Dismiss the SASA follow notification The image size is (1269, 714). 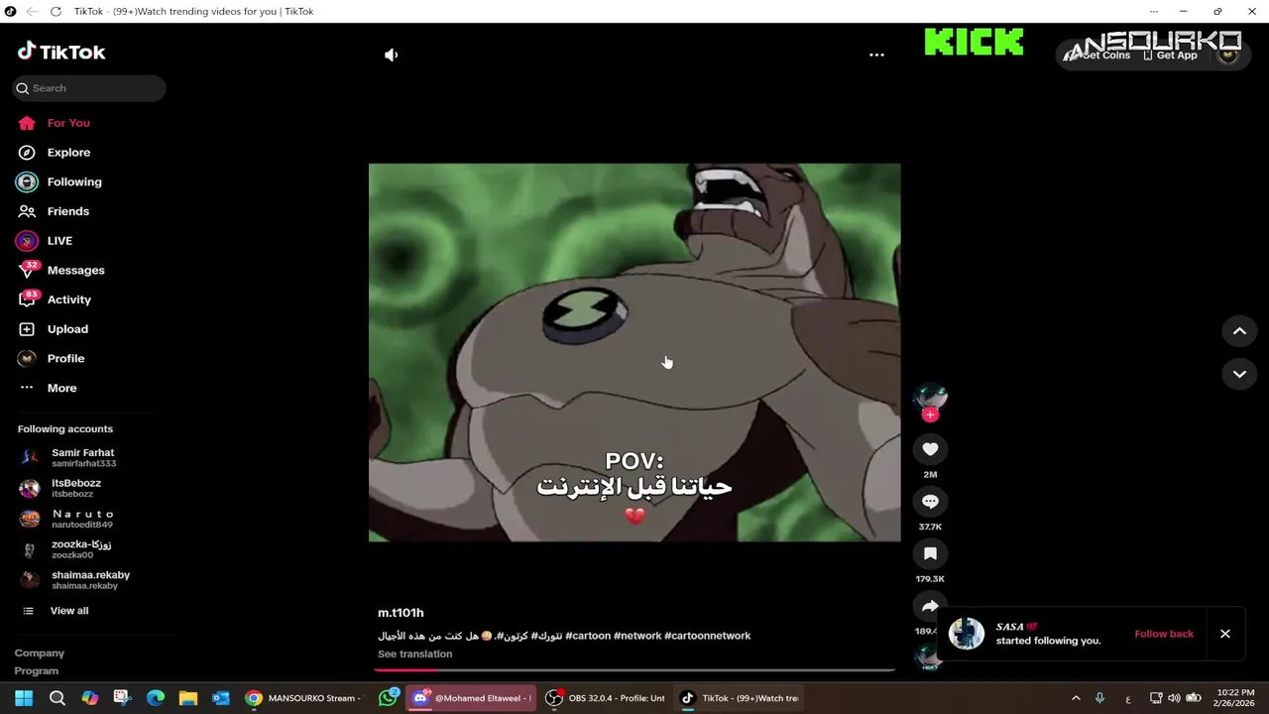[x=1225, y=634]
